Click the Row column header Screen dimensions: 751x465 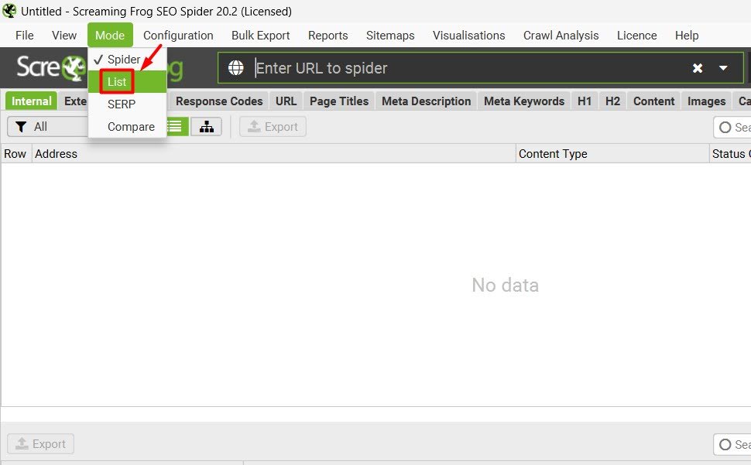tap(15, 153)
